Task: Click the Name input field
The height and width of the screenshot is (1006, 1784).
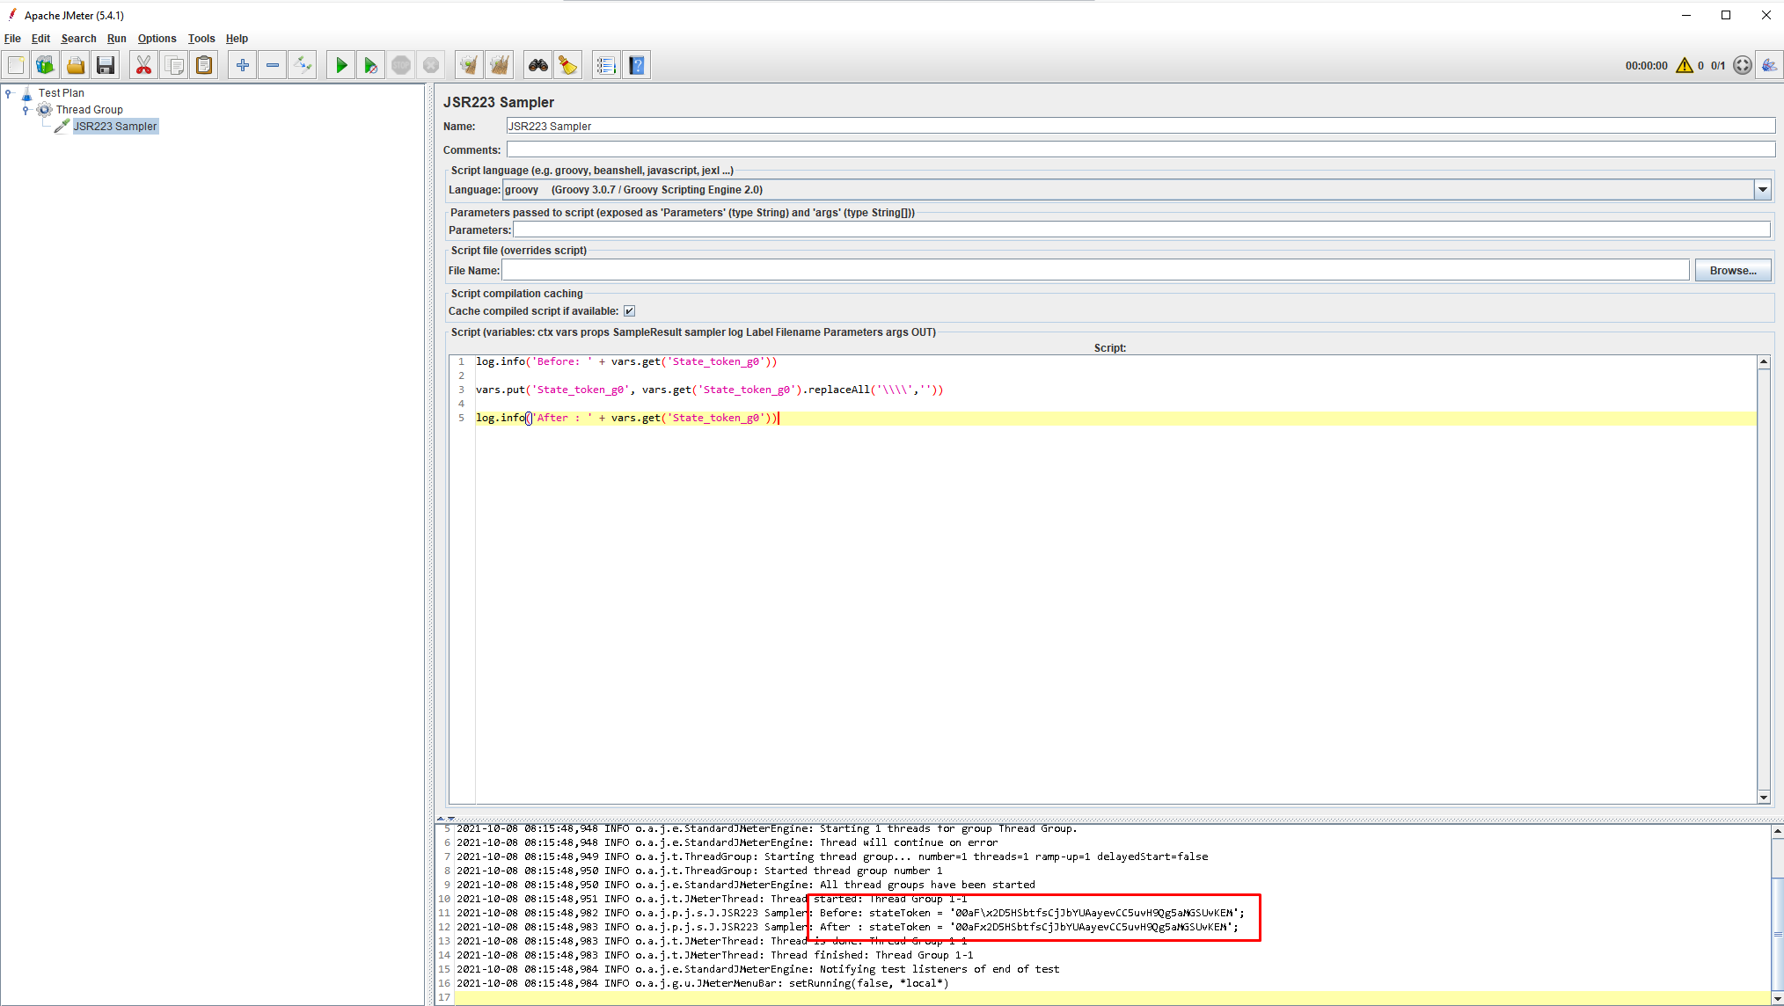Action: click(1140, 127)
